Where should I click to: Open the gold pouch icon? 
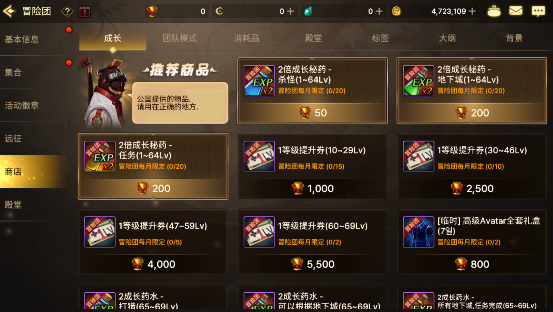point(494,11)
